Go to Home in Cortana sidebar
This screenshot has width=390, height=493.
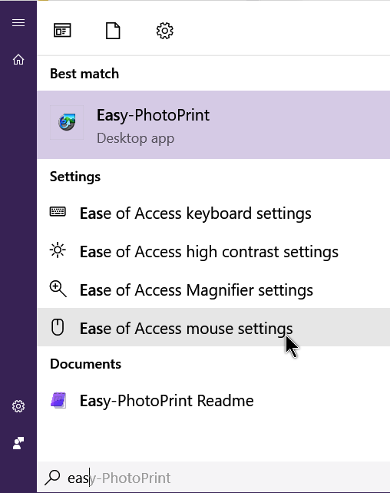pos(18,59)
